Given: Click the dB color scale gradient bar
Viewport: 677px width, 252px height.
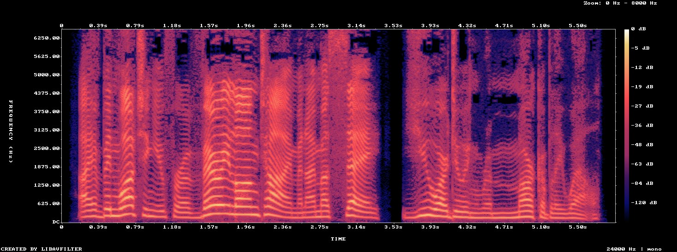Looking at the screenshot, I should click(x=627, y=126).
